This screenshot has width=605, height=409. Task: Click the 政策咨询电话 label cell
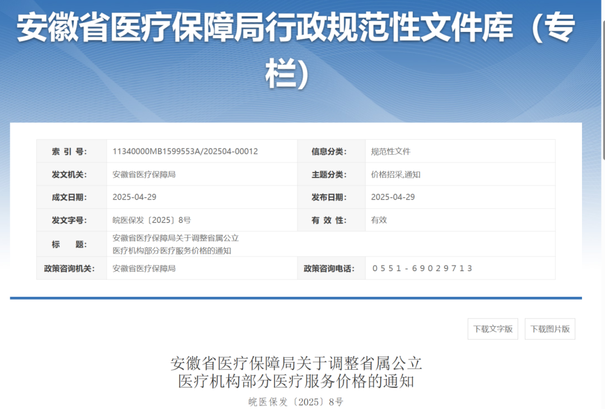point(331,268)
